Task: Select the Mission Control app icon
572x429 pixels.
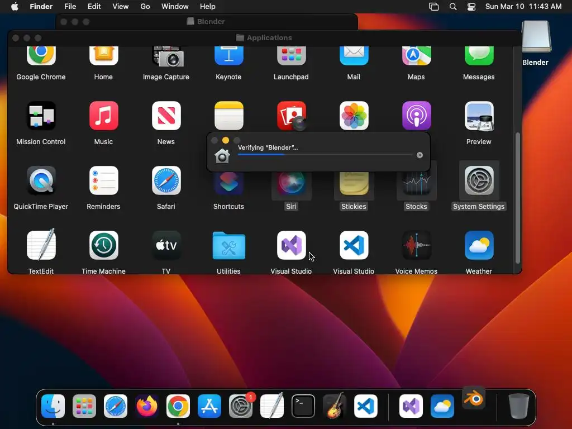Action: point(41,116)
